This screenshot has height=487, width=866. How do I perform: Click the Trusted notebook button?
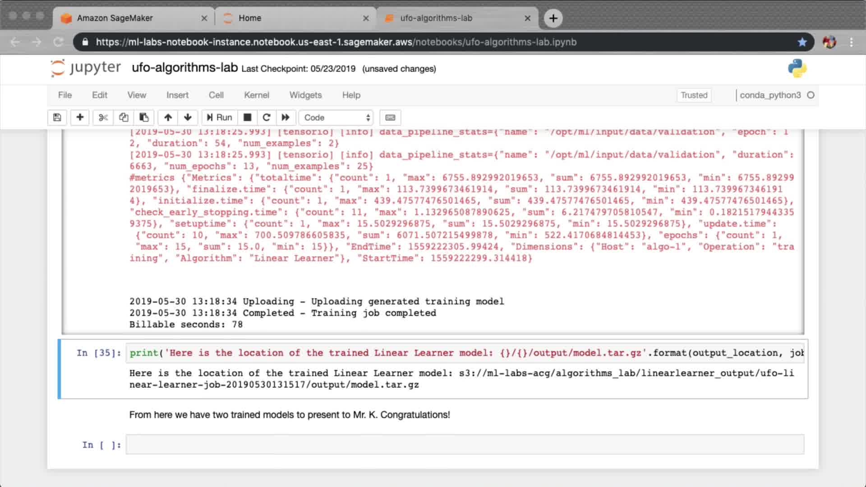coord(694,95)
